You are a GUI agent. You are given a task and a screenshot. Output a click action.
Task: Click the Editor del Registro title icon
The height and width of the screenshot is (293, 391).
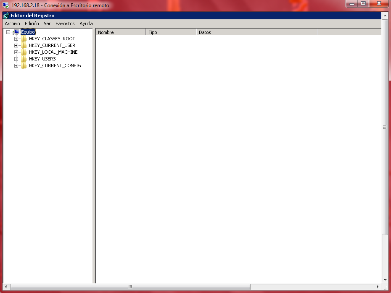point(6,16)
